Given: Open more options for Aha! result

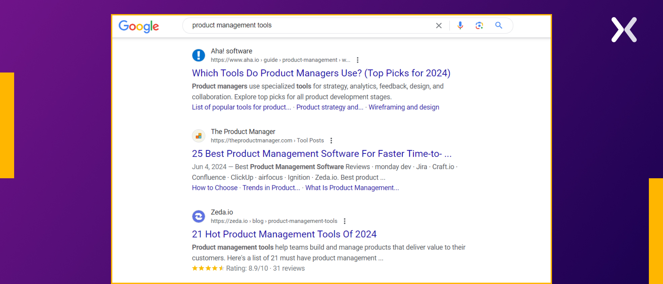Looking at the screenshot, I should [358, 60].
